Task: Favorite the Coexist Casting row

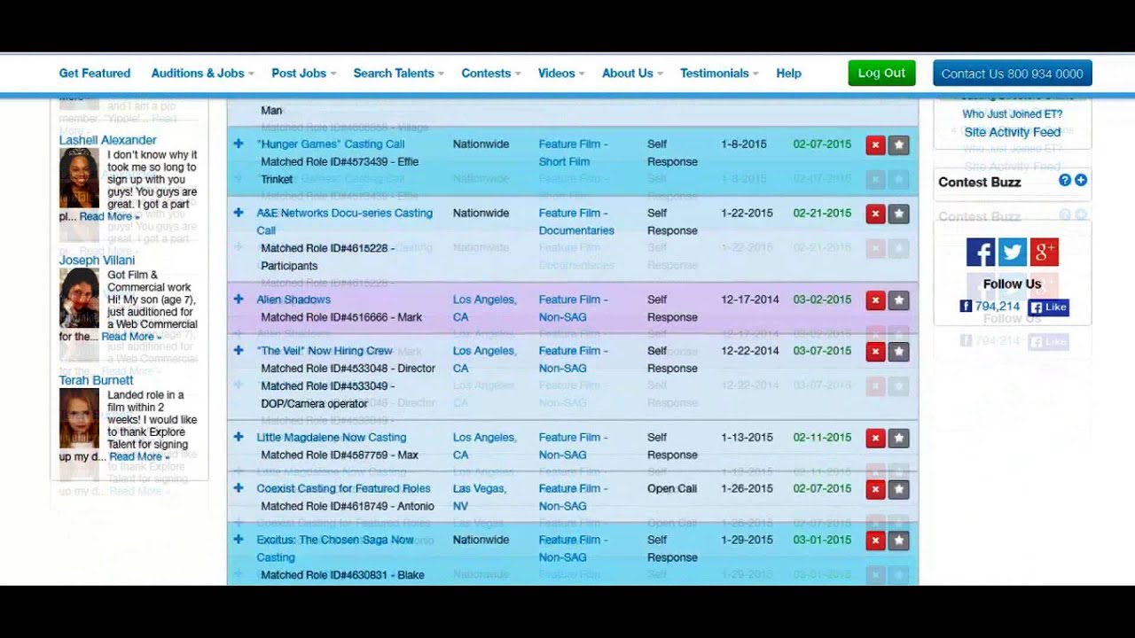Action: point(898,489)
